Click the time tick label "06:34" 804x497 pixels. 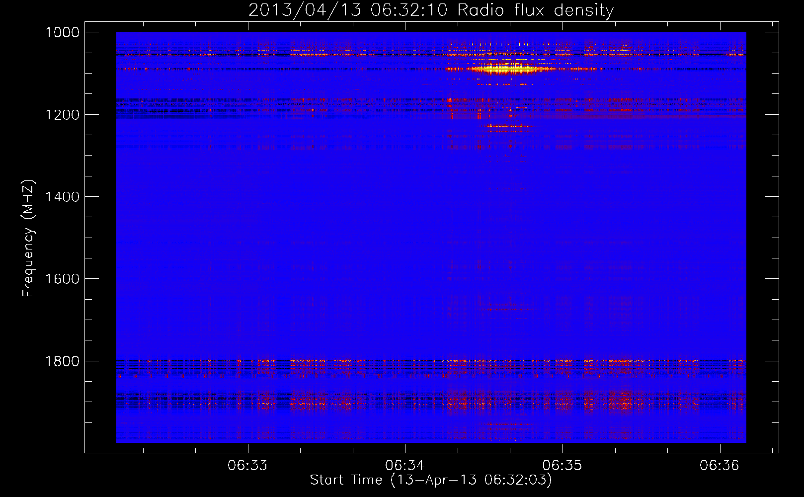[x=405, y=466]
